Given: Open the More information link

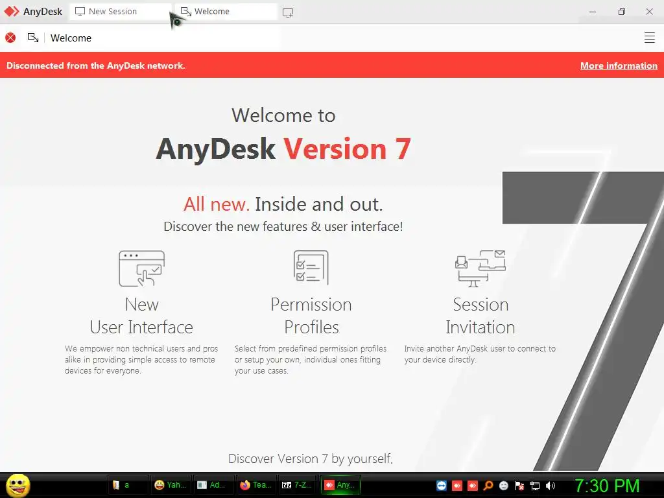Looking at the screenshot, I should [619, 65].
